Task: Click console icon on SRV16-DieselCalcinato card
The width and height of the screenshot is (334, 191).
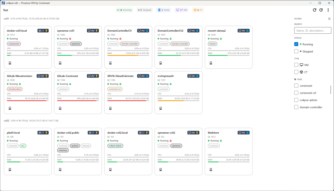Action: click(x=110, y=108)
